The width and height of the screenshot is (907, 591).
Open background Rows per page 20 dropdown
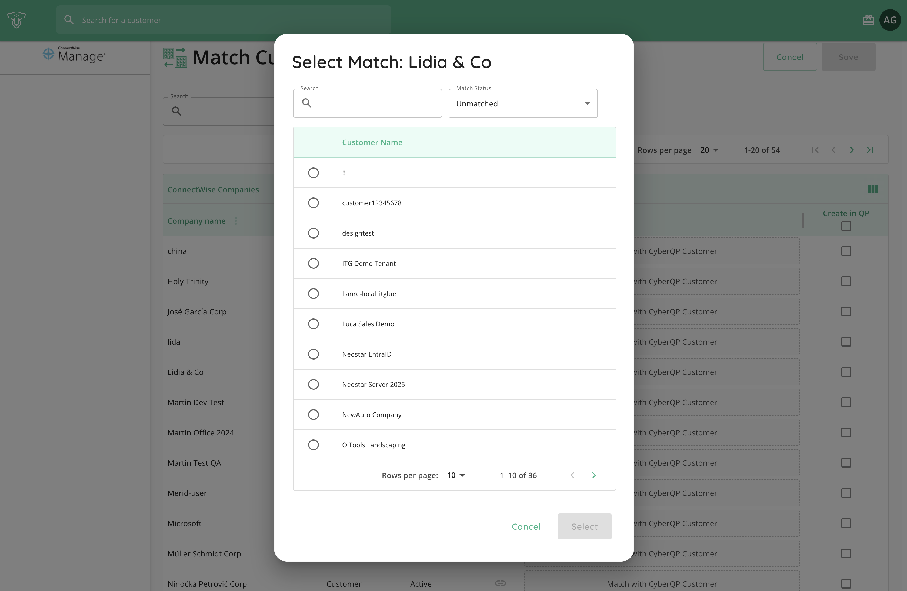pyautogui.click(x=709, y=150)
